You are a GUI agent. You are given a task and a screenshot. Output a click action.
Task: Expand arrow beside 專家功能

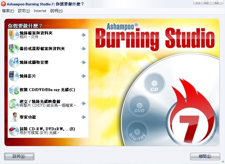coord(83,117)
